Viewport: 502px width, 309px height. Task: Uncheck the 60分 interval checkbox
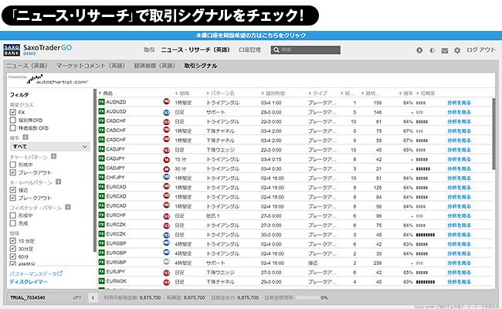[13, 256]
